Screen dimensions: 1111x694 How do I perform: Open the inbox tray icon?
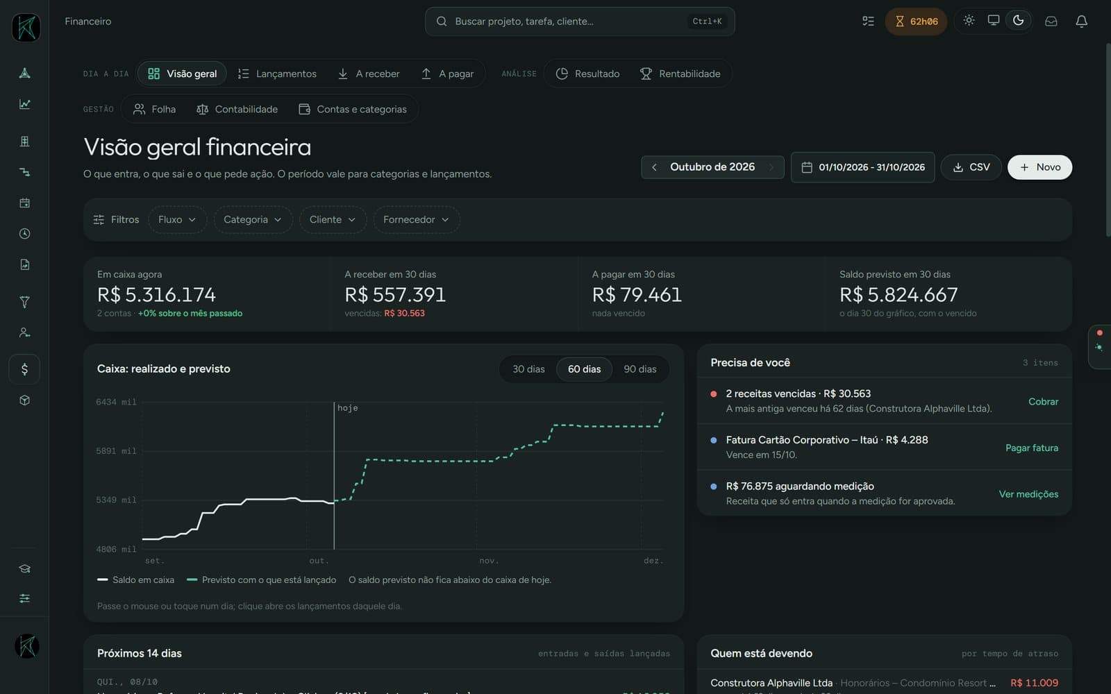pos(1051,22)
